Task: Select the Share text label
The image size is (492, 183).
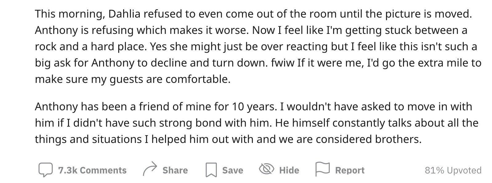Action: (x=175, y=170)
